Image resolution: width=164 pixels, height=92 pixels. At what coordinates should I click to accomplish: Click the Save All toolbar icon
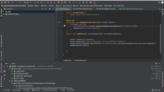point(5,3)
